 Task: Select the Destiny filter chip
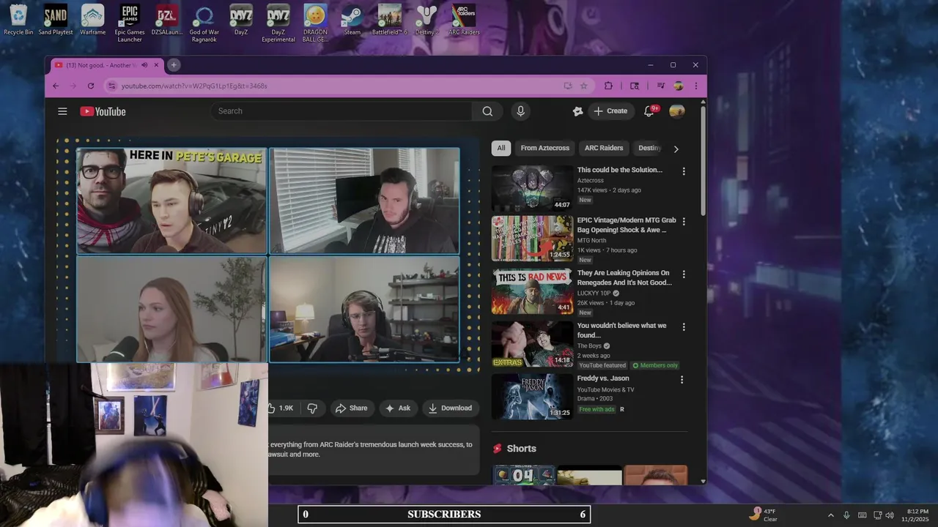click(x=649, y=148)
